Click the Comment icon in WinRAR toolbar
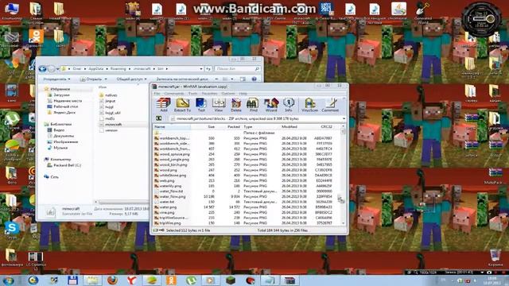 [330, 105]
